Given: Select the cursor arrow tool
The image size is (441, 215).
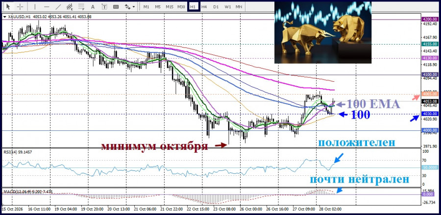Looking at the screenshot, I should coord(8,6).
